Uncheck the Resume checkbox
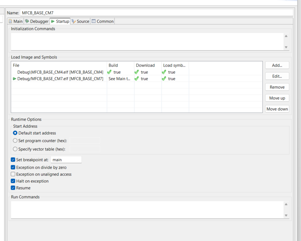The height and width of the screenshot is (241, 301). [x=13, y=188]
